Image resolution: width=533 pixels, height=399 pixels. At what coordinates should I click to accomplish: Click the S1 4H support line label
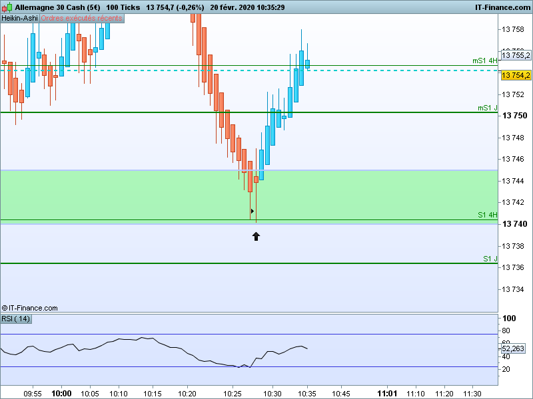[x=488, y=215]
